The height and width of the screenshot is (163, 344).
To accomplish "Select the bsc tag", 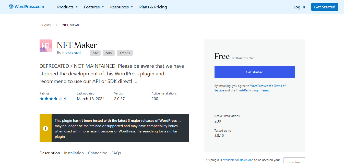I will (95, 53).
